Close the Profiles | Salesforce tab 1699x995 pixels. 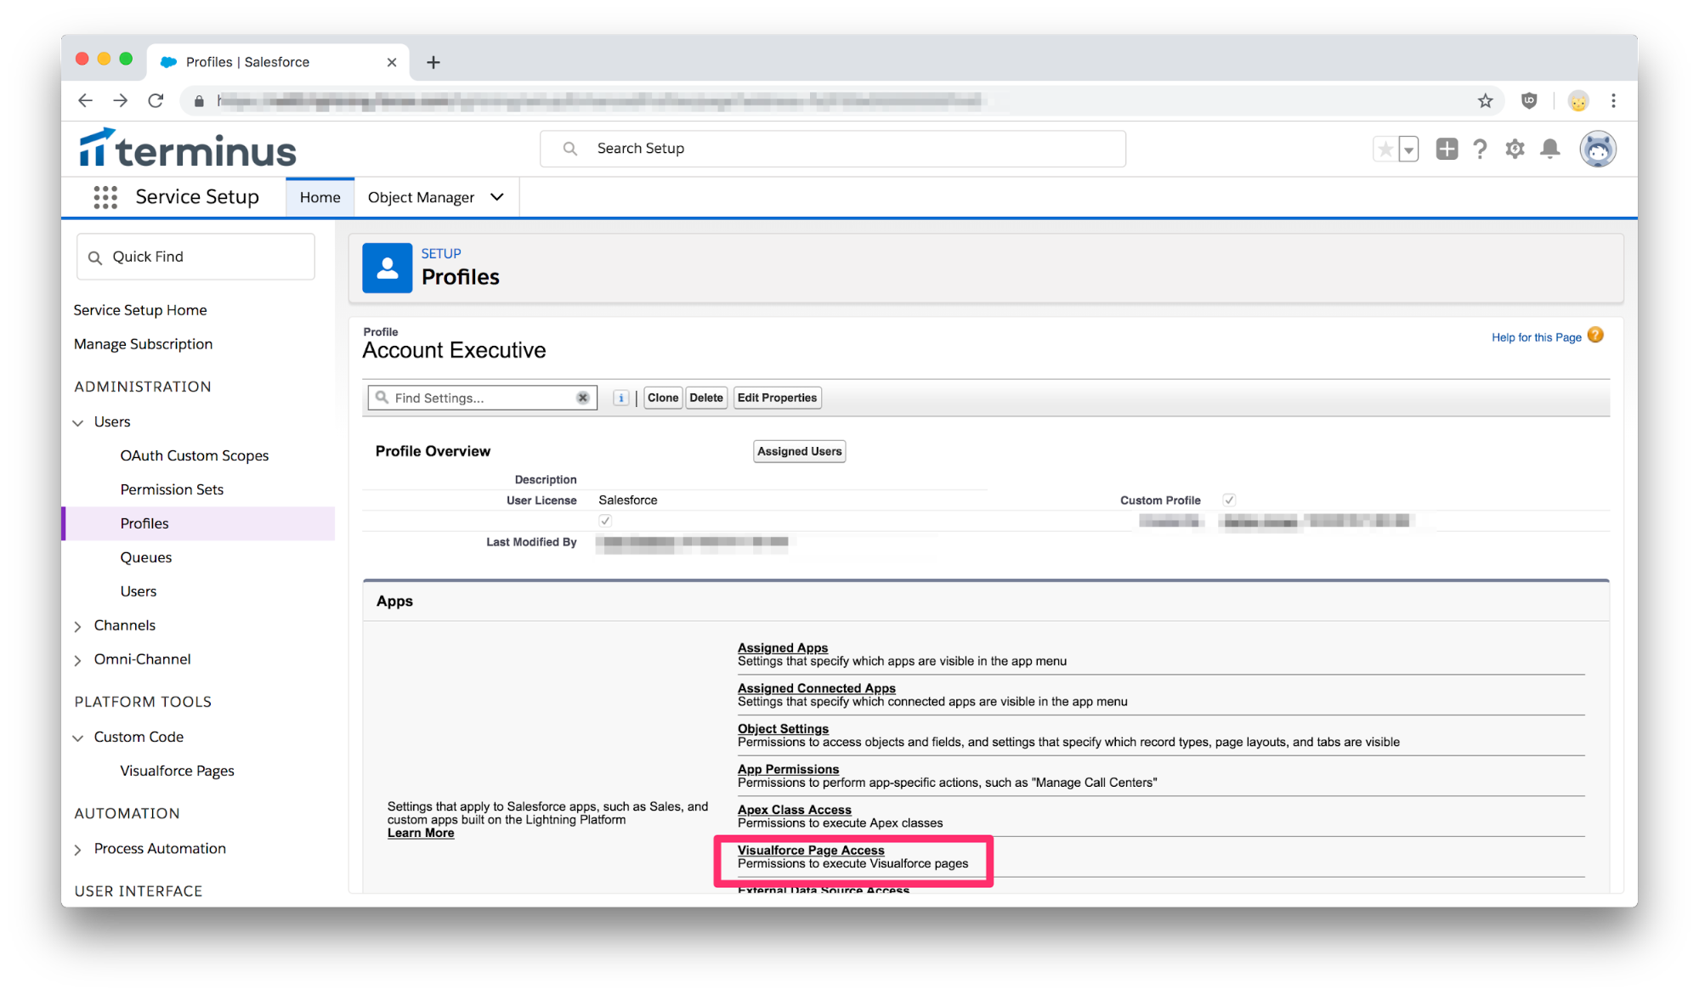point(392,62)
